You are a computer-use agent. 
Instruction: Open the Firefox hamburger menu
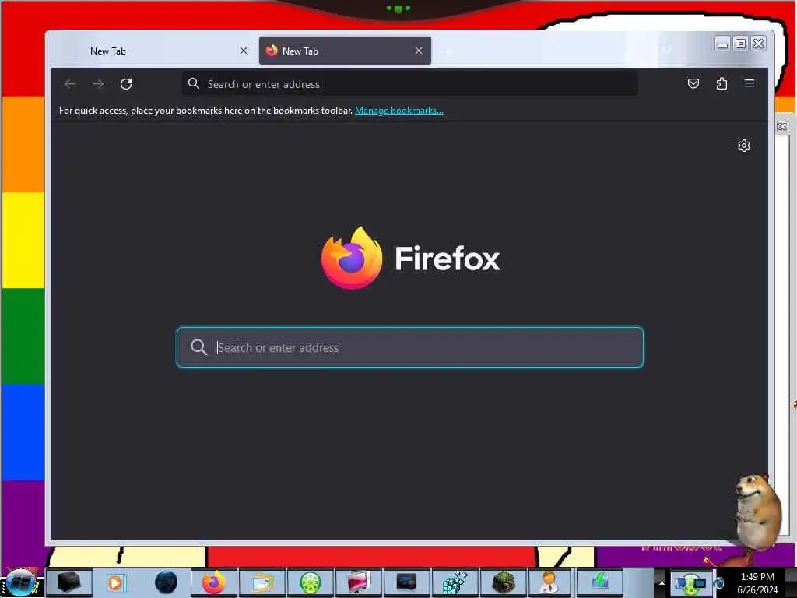coord(750,83)
